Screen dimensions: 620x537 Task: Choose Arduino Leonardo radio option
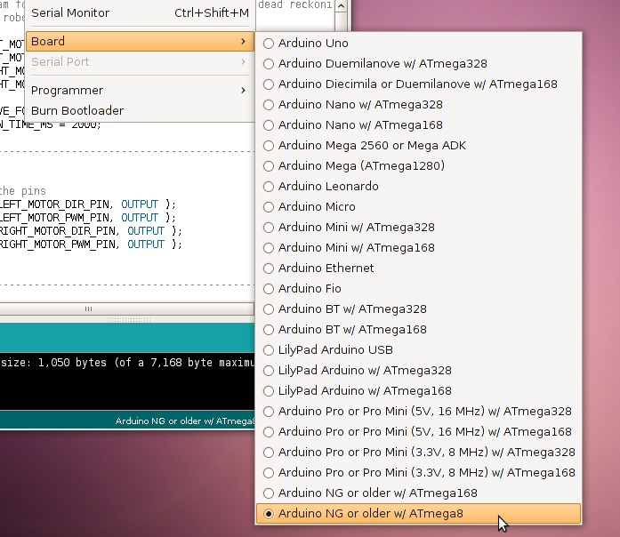[418, 186]
